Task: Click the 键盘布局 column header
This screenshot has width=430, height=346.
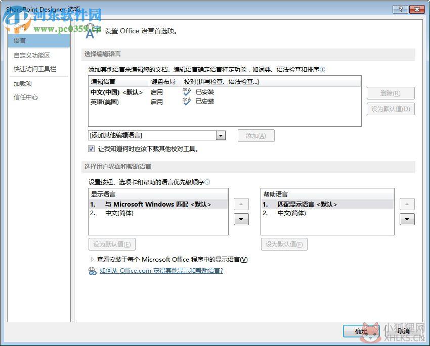Action: pyautogui.click(x=165, y=81)
